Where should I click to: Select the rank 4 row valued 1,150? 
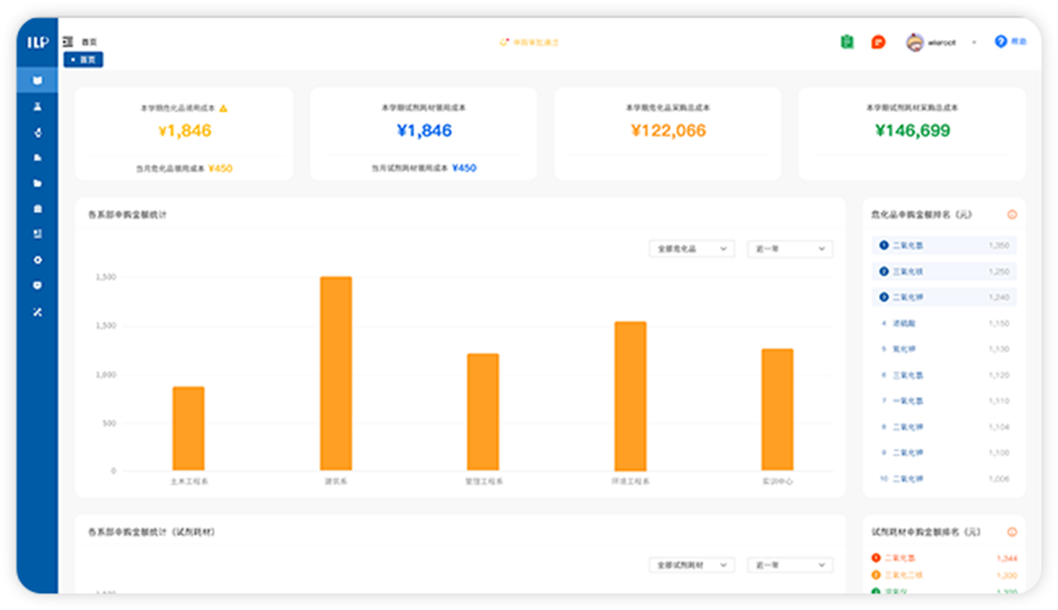pyautogui.click(x=944, y=323)
